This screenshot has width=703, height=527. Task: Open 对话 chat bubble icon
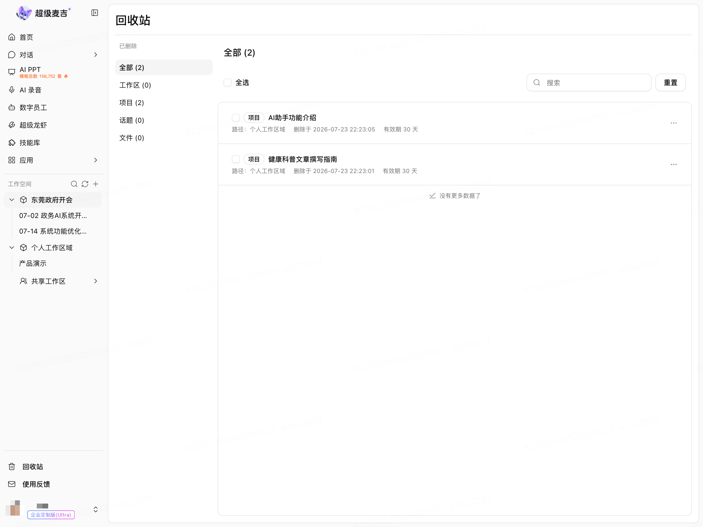12,55
